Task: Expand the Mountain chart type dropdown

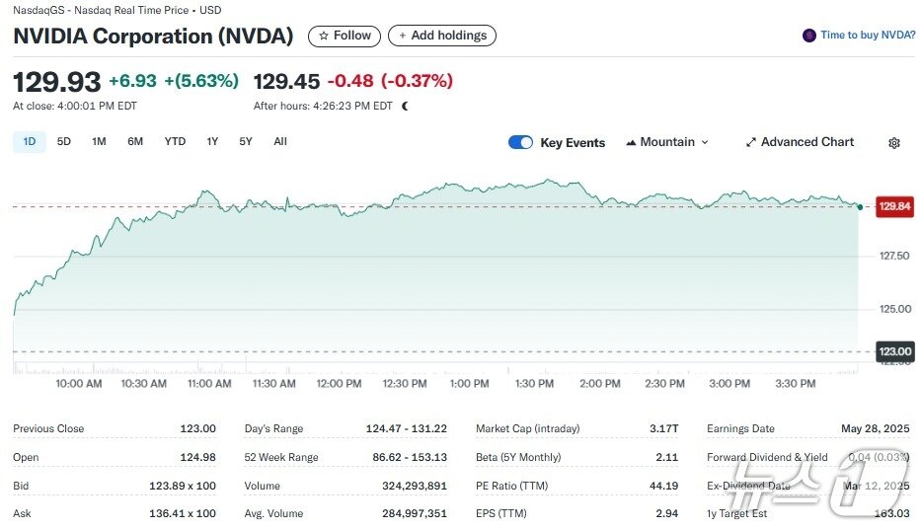Action: pos(705,142)
